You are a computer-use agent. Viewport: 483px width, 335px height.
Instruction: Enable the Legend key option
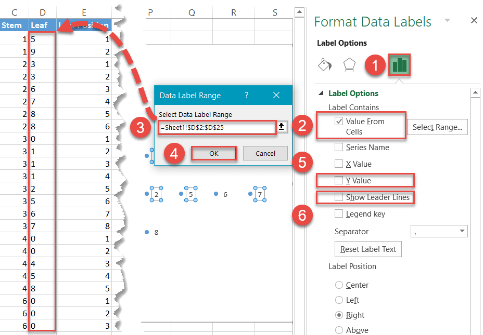(x=339, y=213)
